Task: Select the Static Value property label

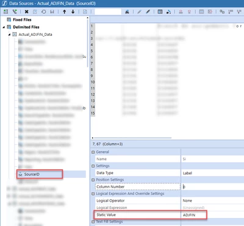Action: click(x=106, y=214)
